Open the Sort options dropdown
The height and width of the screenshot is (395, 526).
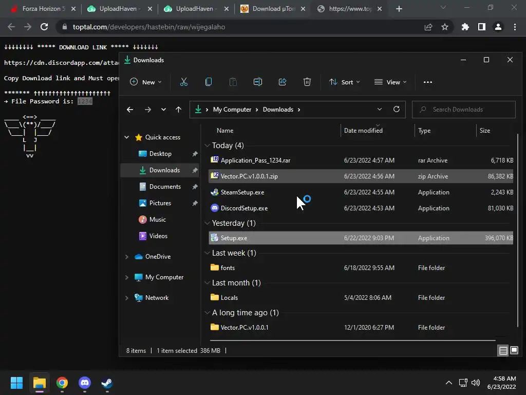click(x=345, y=82)
